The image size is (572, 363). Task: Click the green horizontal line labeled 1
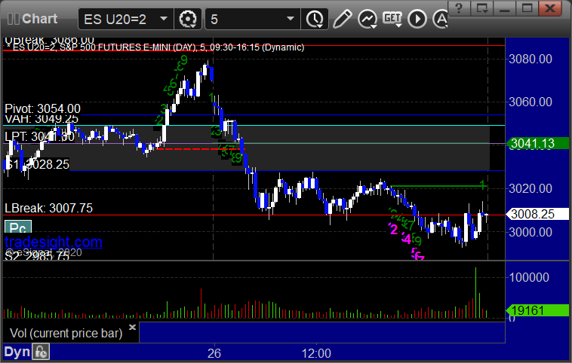coord(438,186)
